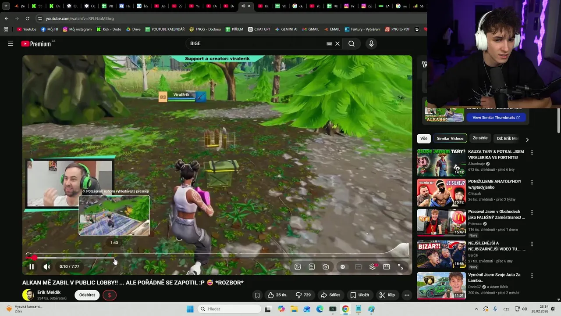Open the transcript icon in player controls

point(312,267)
